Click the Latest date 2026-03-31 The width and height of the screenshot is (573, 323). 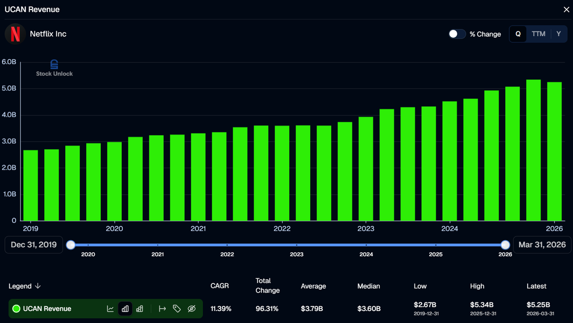[541, 314]
